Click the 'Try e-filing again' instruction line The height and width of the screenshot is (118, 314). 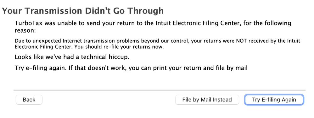[131, 68]
